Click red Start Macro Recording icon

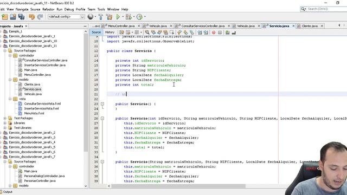[214, 32]
